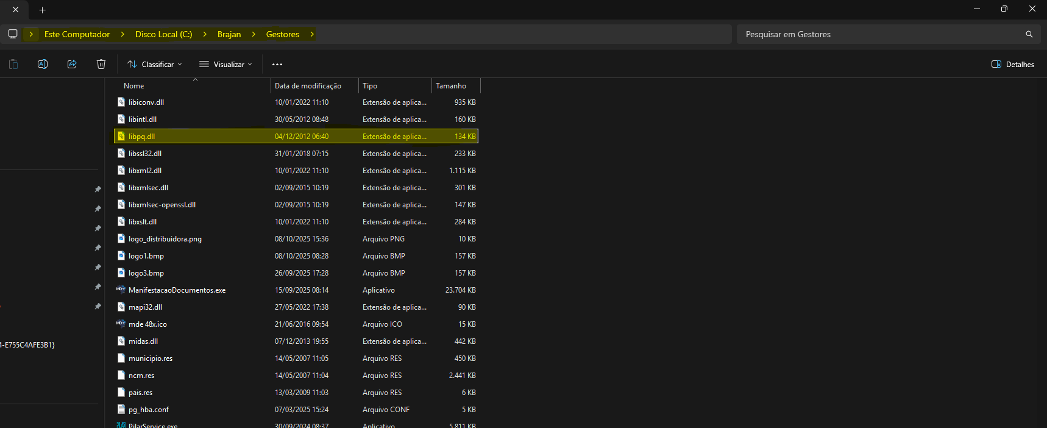The width and height of the screenshot is (1047, 428).
Task: Click the search magnifier icon
Action: tap(1029, 34)
